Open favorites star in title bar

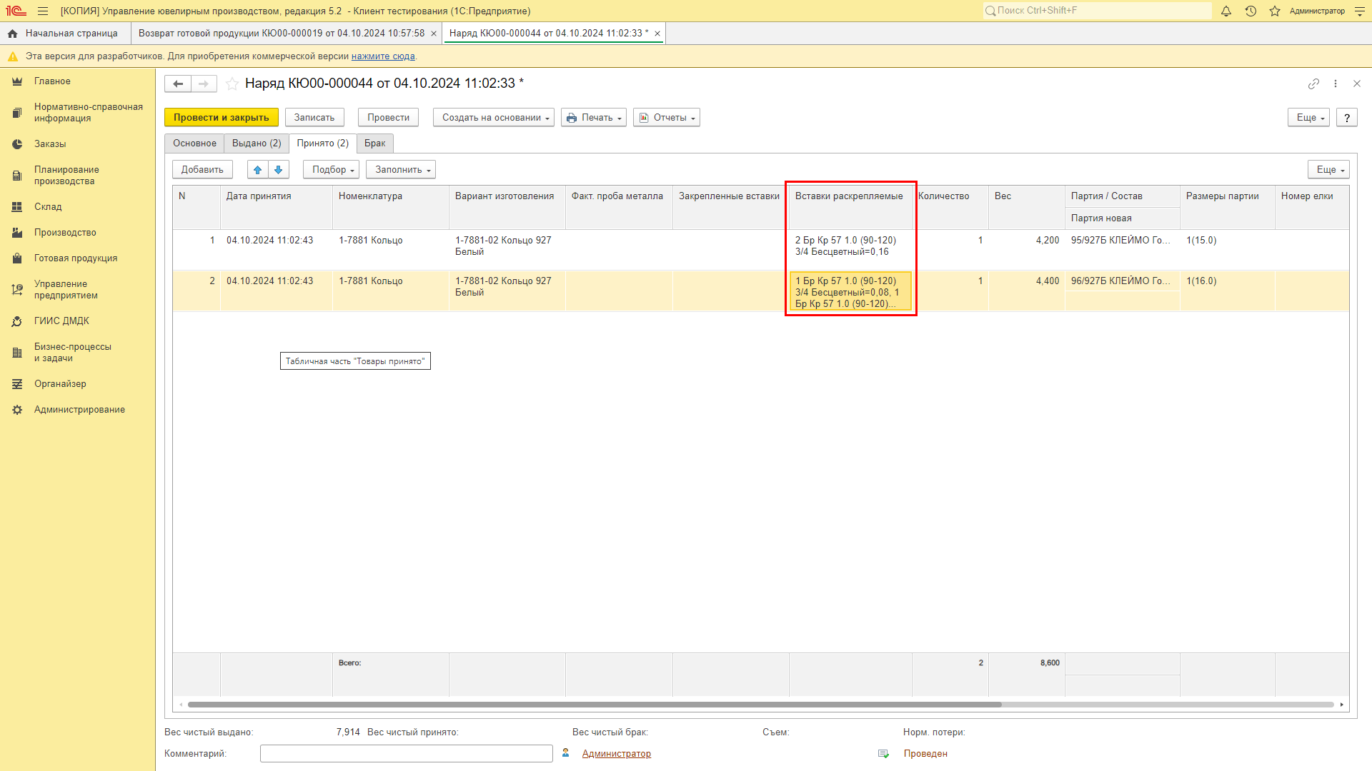tap(1275, 11)
